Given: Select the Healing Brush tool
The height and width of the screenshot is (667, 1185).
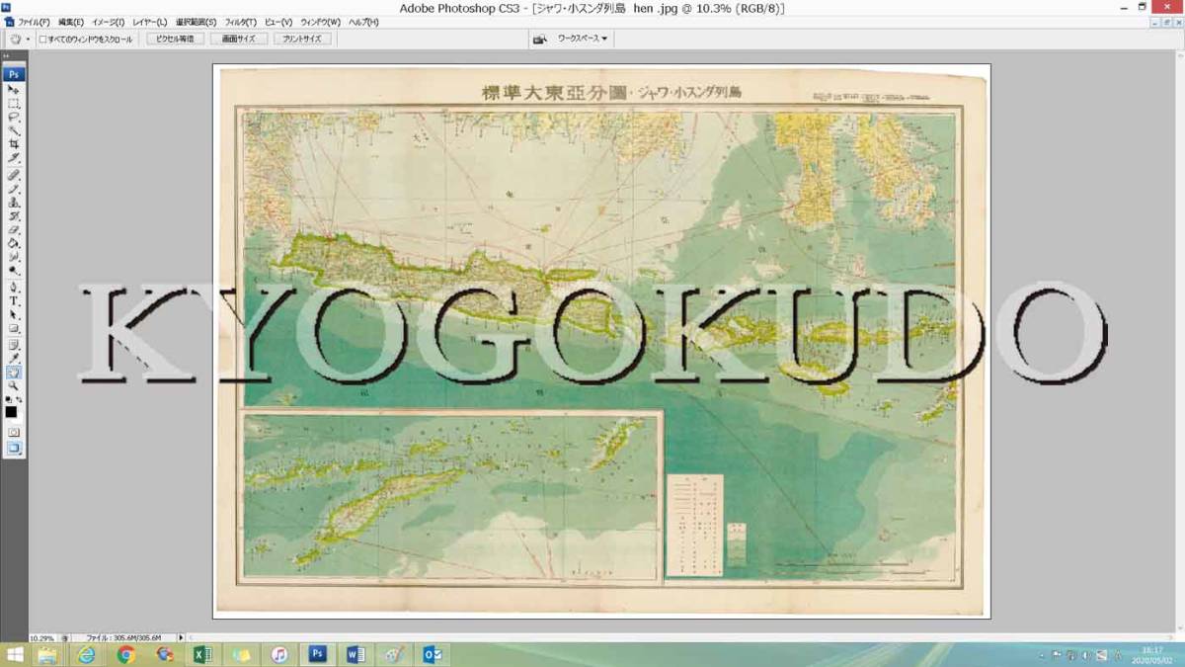Looking at the screenshot, I should (14, 175).
